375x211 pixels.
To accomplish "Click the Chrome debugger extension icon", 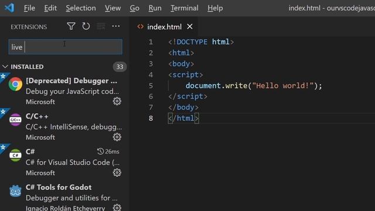I will pos(16,84).
